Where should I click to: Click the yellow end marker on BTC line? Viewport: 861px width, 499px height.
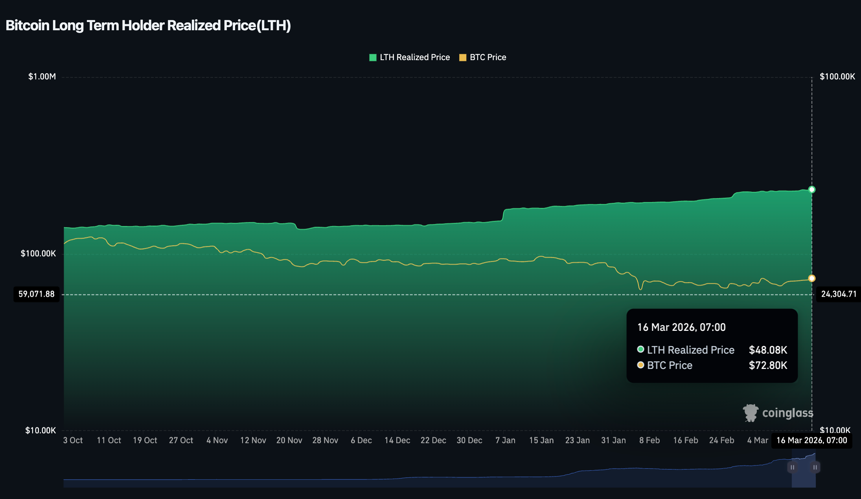(x=811, y=279)
